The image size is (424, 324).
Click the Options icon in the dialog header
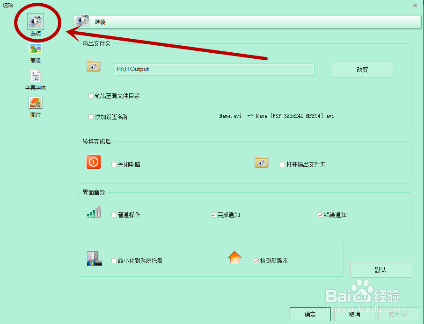pos(82,21)
